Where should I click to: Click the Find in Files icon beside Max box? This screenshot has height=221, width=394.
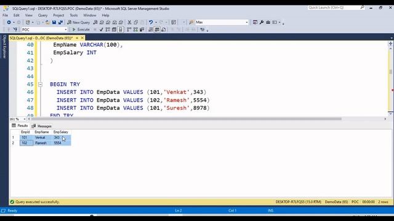tap(191, 22)
